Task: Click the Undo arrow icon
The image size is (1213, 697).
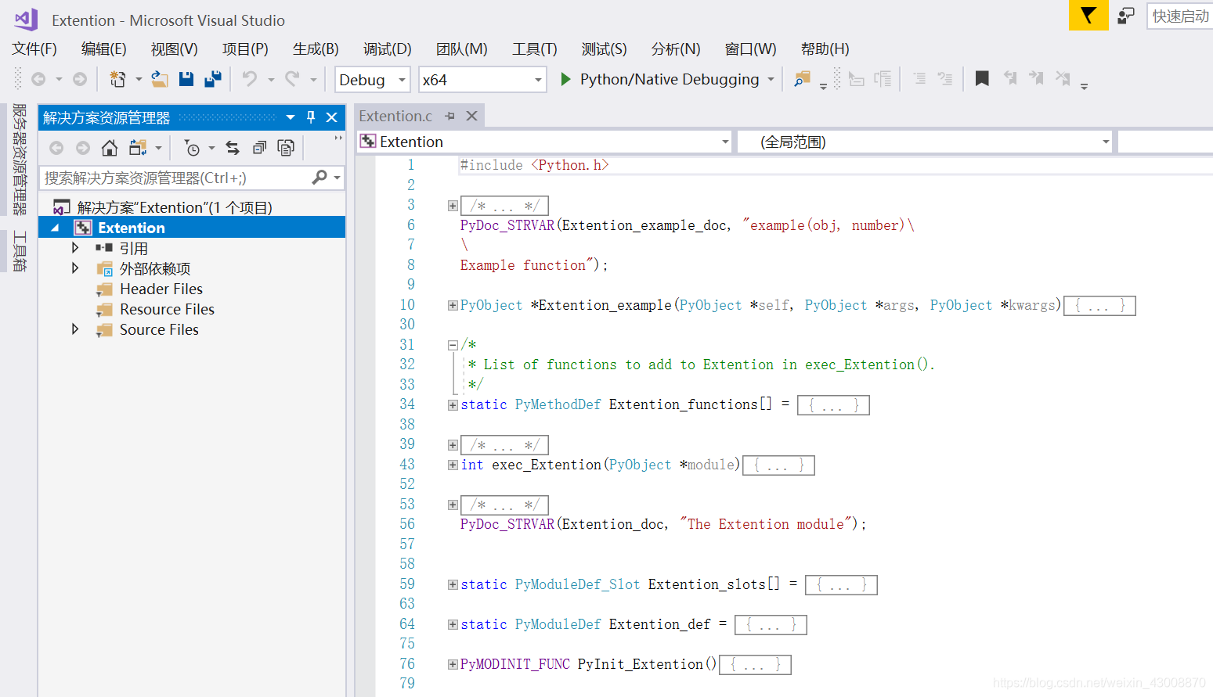Action: coord(250,79)
